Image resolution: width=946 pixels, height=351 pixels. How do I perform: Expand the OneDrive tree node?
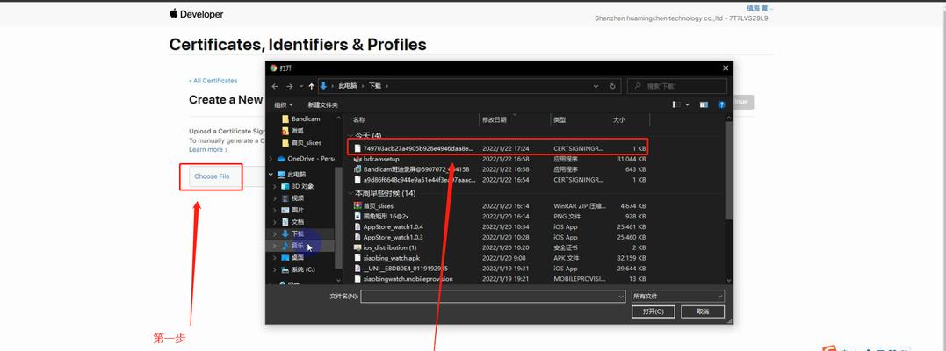pos(271,159)
